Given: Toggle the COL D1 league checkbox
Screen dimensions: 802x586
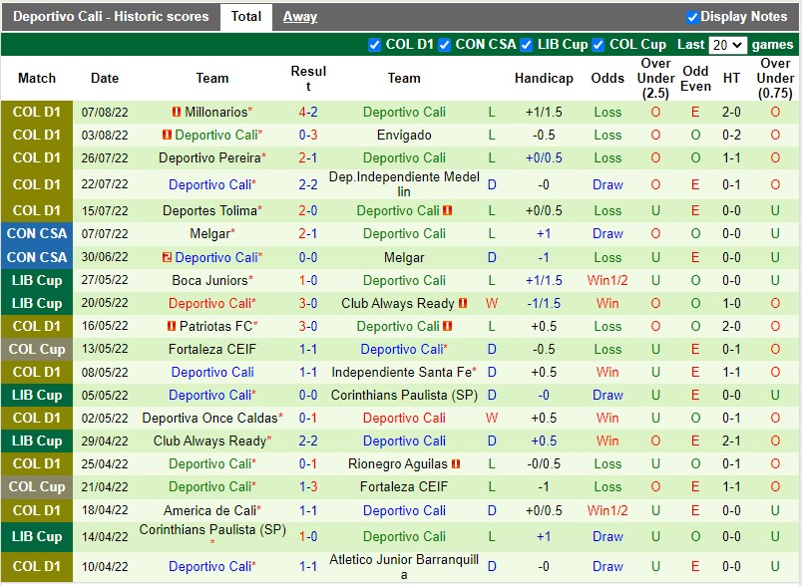Looking at the screenshot, I should 374,45.
